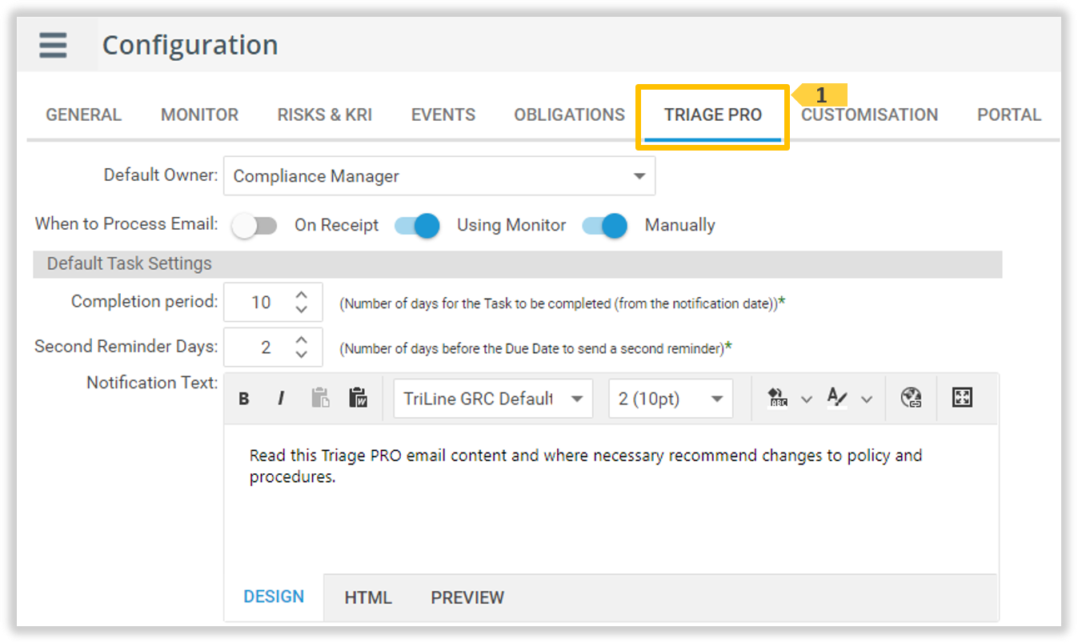Enable the On Receipt email toggle
The width and height of the screenshot is (1078, 643).
click(x=254, y=226)
